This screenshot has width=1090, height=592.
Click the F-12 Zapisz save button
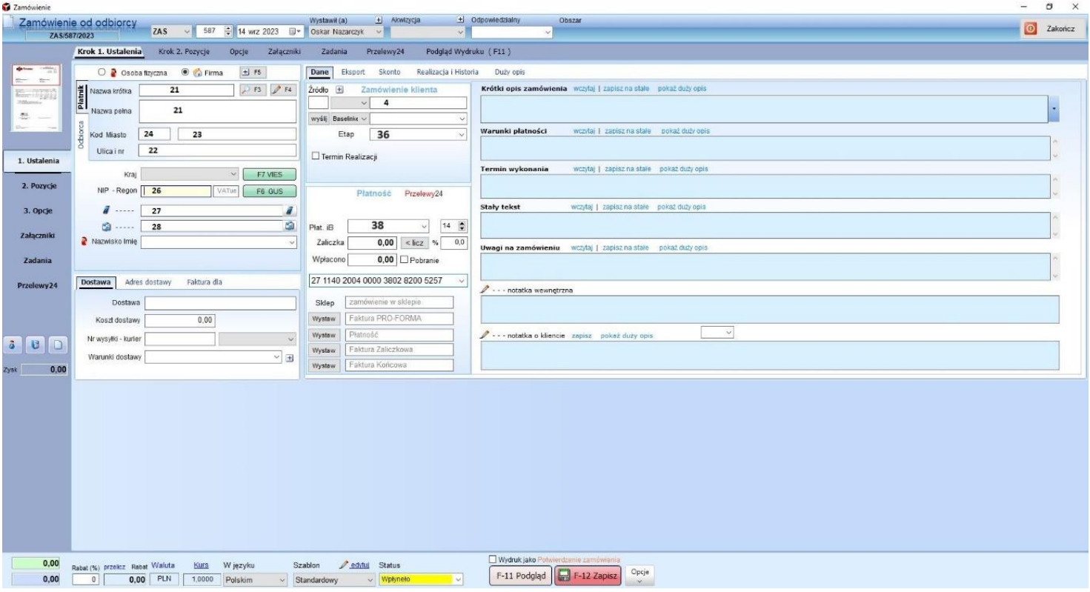pos(587,577)
